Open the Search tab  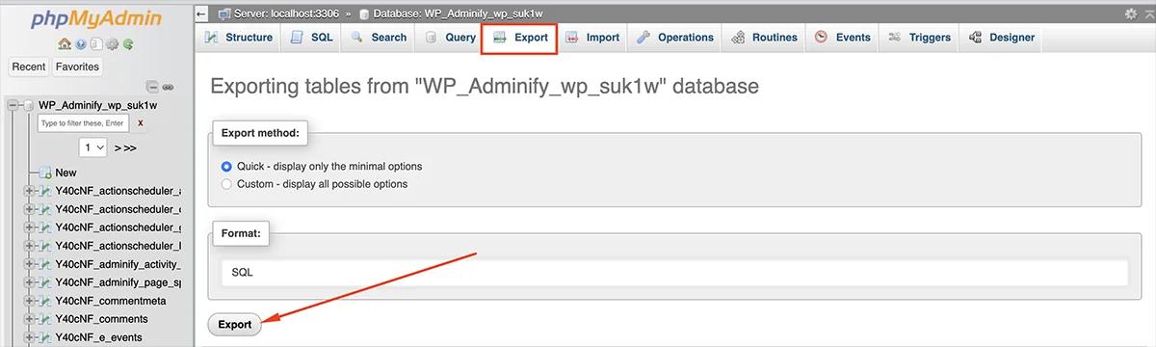tap(378, 38)
